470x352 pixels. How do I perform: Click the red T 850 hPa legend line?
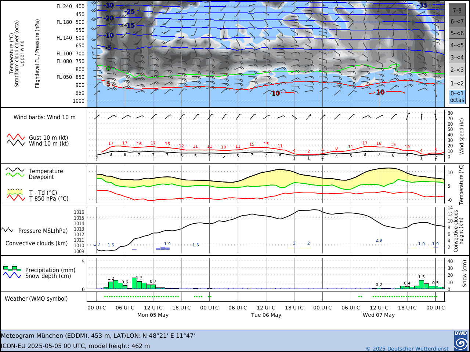tap(16, 198)
